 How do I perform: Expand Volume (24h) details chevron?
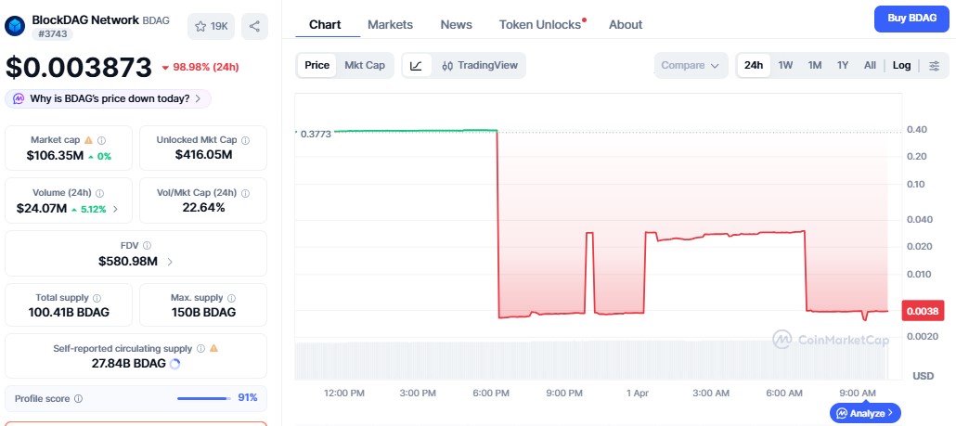click(115, 209)
